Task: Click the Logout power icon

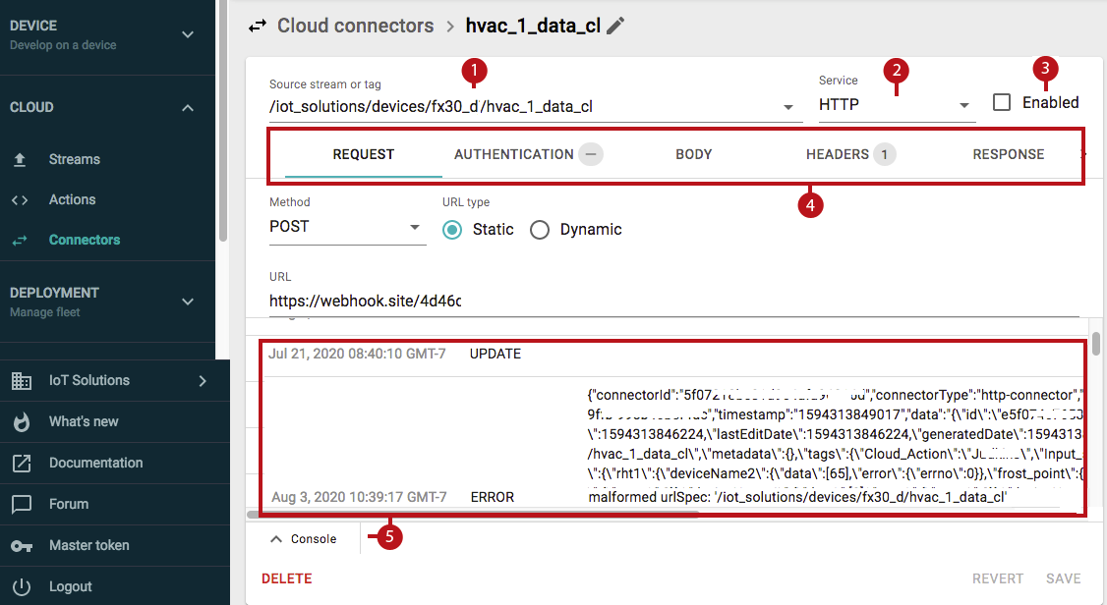Action: [x=22, y=586]
